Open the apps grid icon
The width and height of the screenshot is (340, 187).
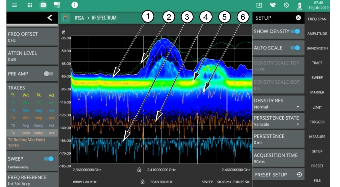point(30,5)
